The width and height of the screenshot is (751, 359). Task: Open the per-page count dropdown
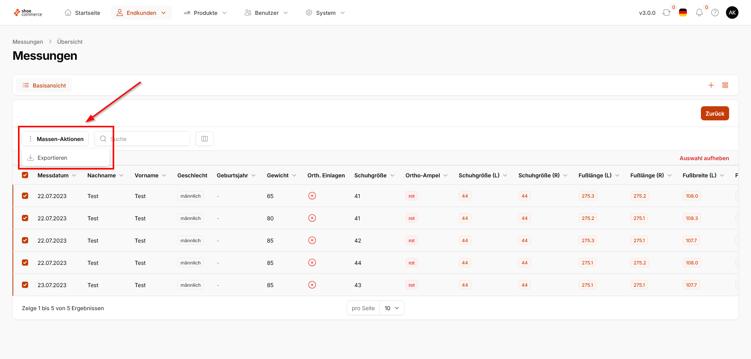point(392,308)
